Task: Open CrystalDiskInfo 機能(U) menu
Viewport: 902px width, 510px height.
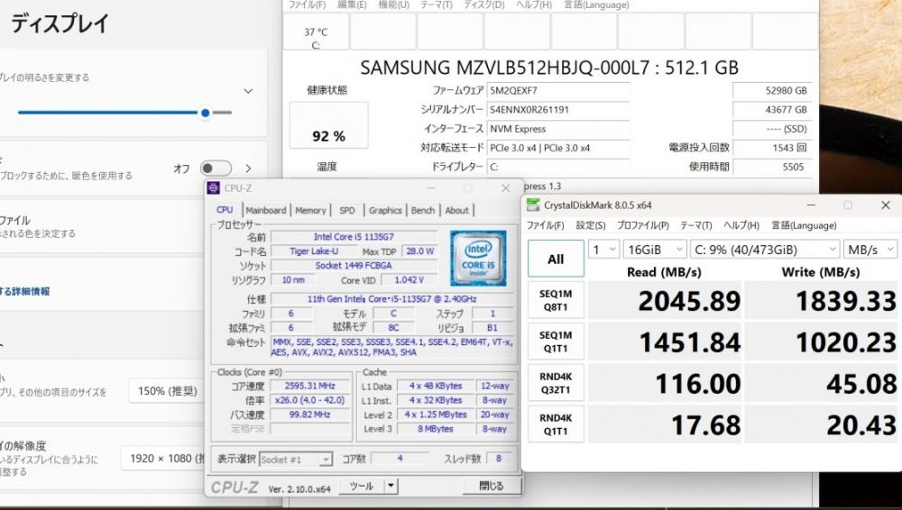Action: tap(393, 5)
